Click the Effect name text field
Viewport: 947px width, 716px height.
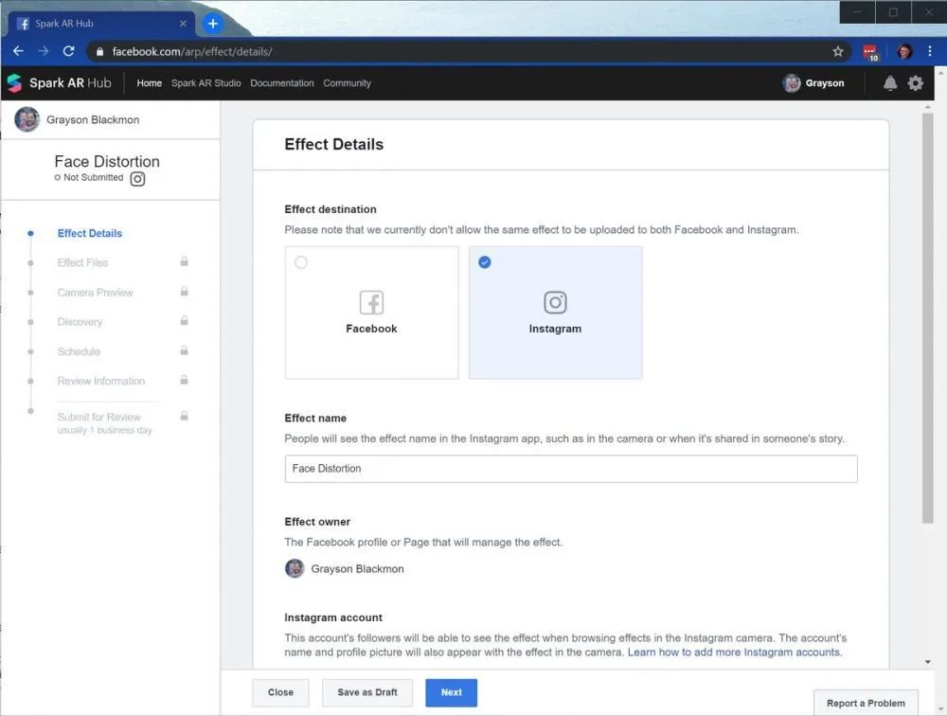571,469
